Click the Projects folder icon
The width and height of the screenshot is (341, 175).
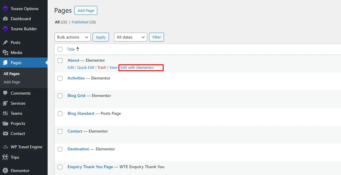point(5,123)
